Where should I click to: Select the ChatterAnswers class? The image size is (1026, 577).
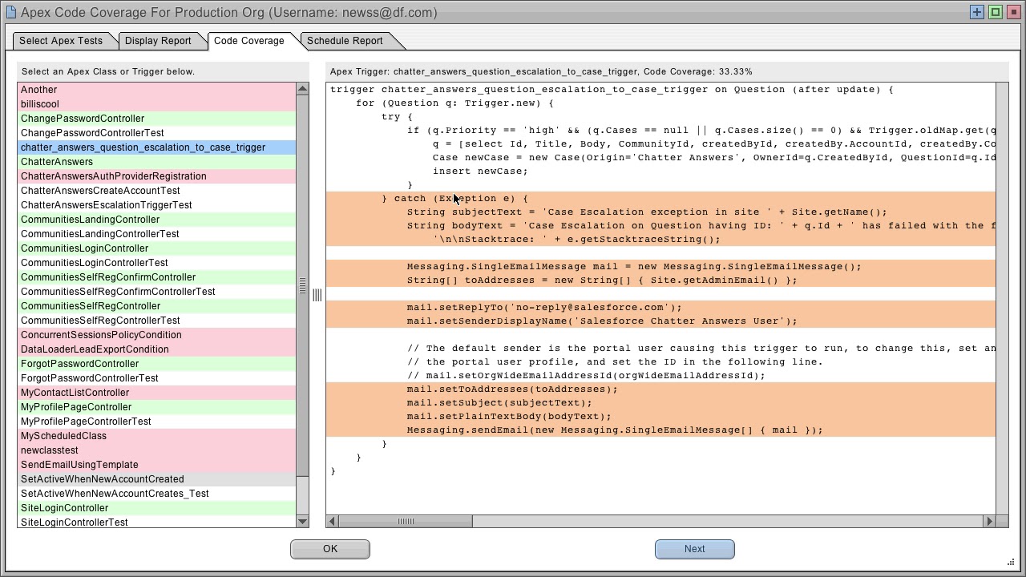(157, 162)
